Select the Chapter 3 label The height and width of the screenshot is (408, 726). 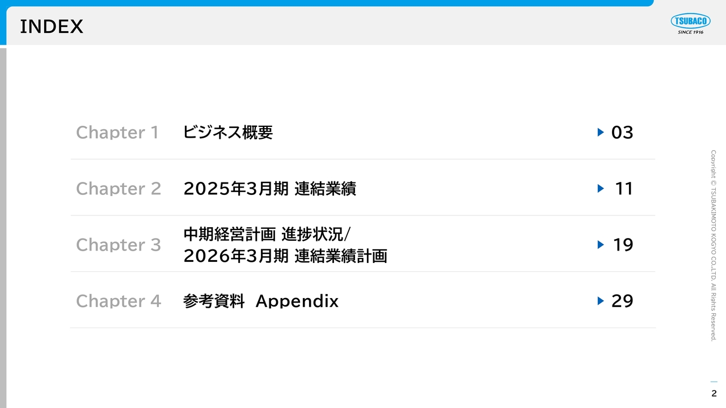[x=119, y=245]
